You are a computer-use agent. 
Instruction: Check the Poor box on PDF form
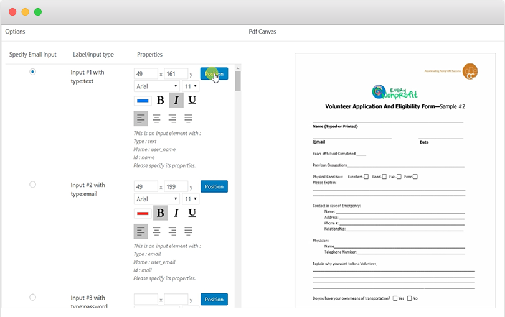click(x=415, y=177)
